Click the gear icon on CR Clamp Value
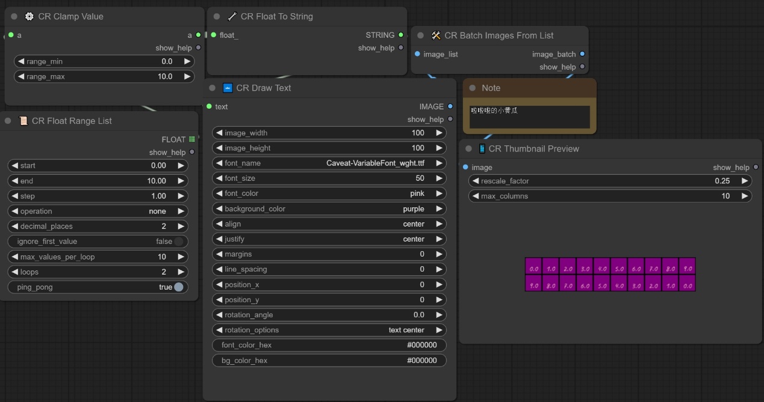The image size is (764, 402). 29,16
